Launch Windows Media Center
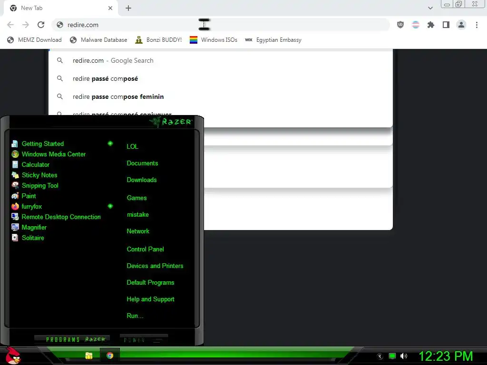This screenshot has width=487, height=365. click(x=53, y=154)
